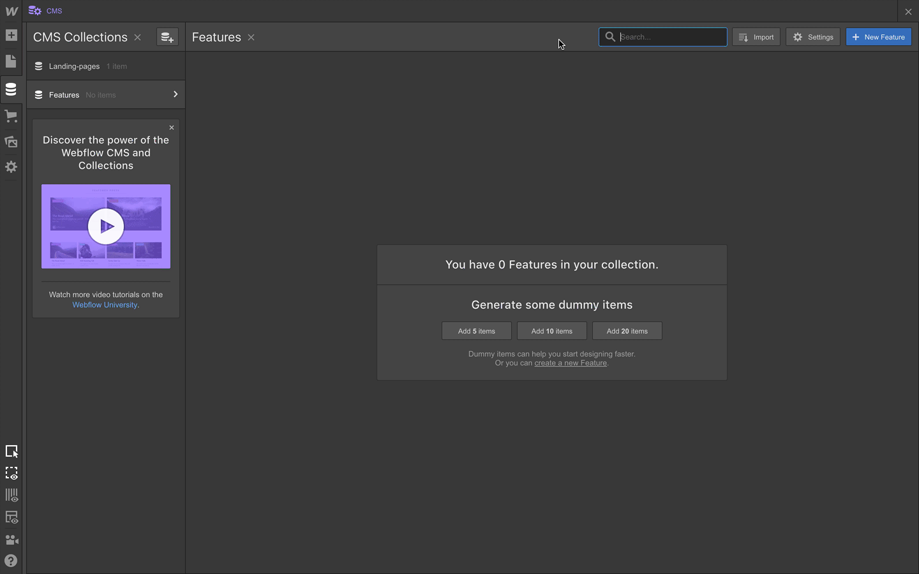
Task: Click the search magnifier icon
Action: [610, 37]
